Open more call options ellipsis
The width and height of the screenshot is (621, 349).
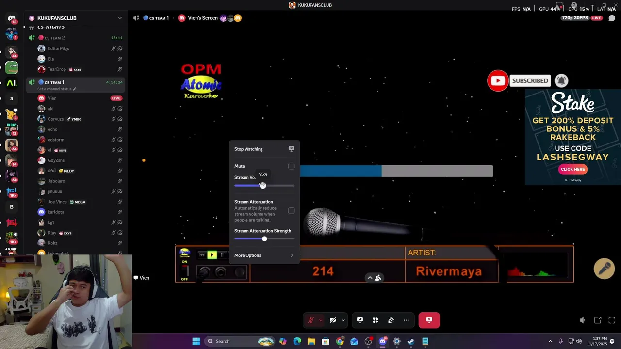[x=407, y=320]
